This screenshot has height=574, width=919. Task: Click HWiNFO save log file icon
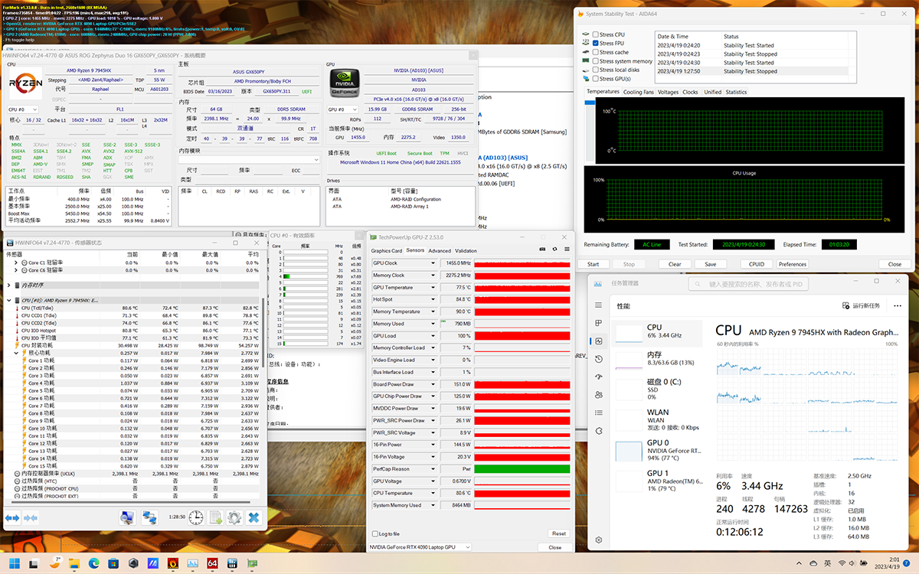tap(216, 518)
